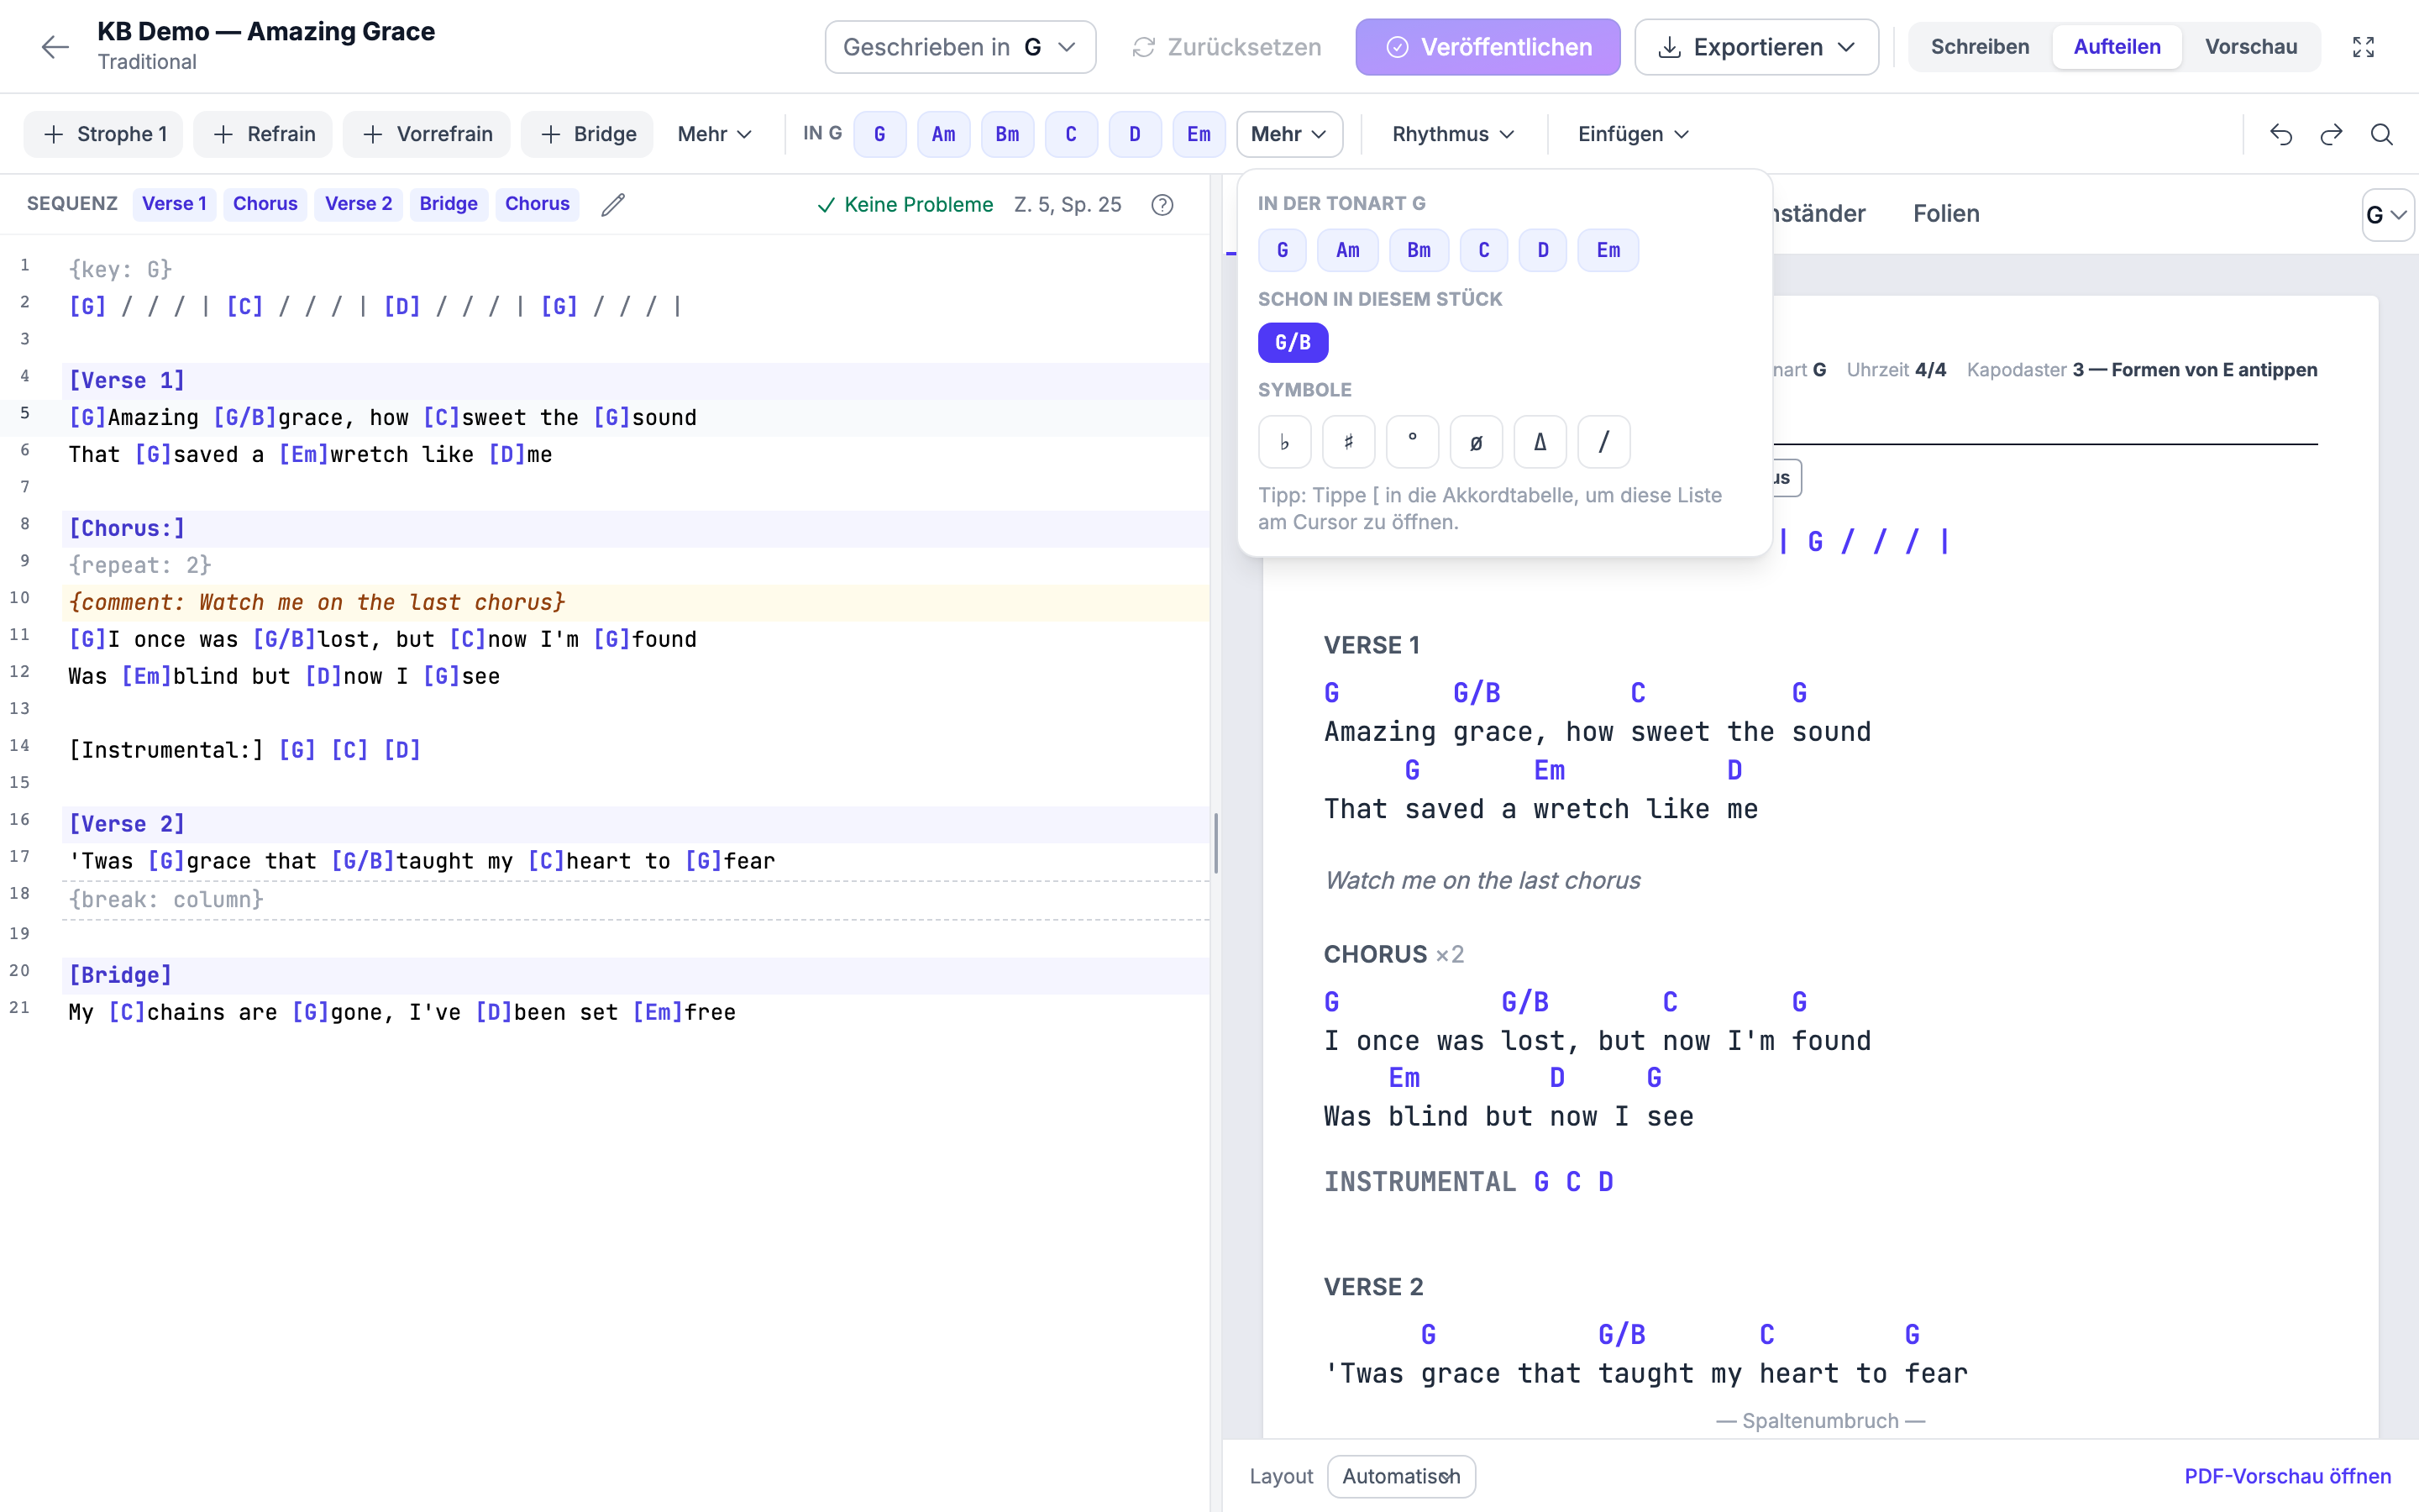This screenshot has height=1512, width=2419.
Task: Add a Vorrefrain section
Action: (x=426, y=134)
